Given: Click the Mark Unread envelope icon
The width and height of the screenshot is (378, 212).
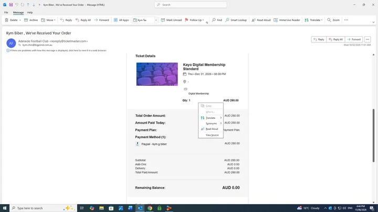Looking at the screenshot, I should (x=163, y=20).
